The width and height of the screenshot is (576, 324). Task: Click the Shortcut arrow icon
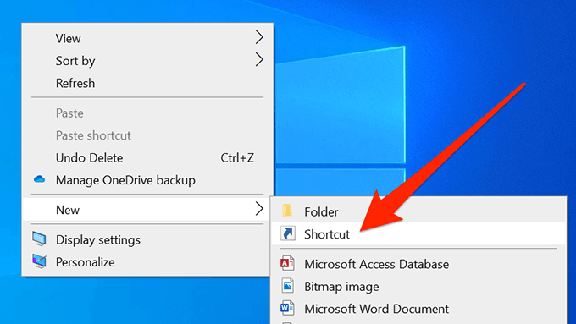[x=288, y=233]
